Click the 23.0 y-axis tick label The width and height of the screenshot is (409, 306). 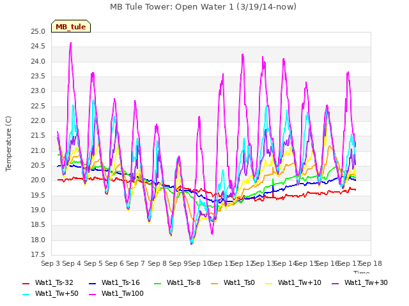[x=38, y=91]
